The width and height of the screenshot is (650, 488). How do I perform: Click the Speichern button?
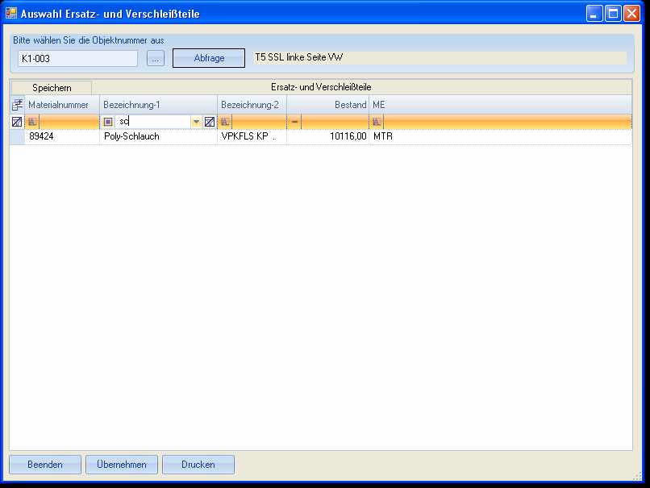pyautogui.click(x=52, y=88)
